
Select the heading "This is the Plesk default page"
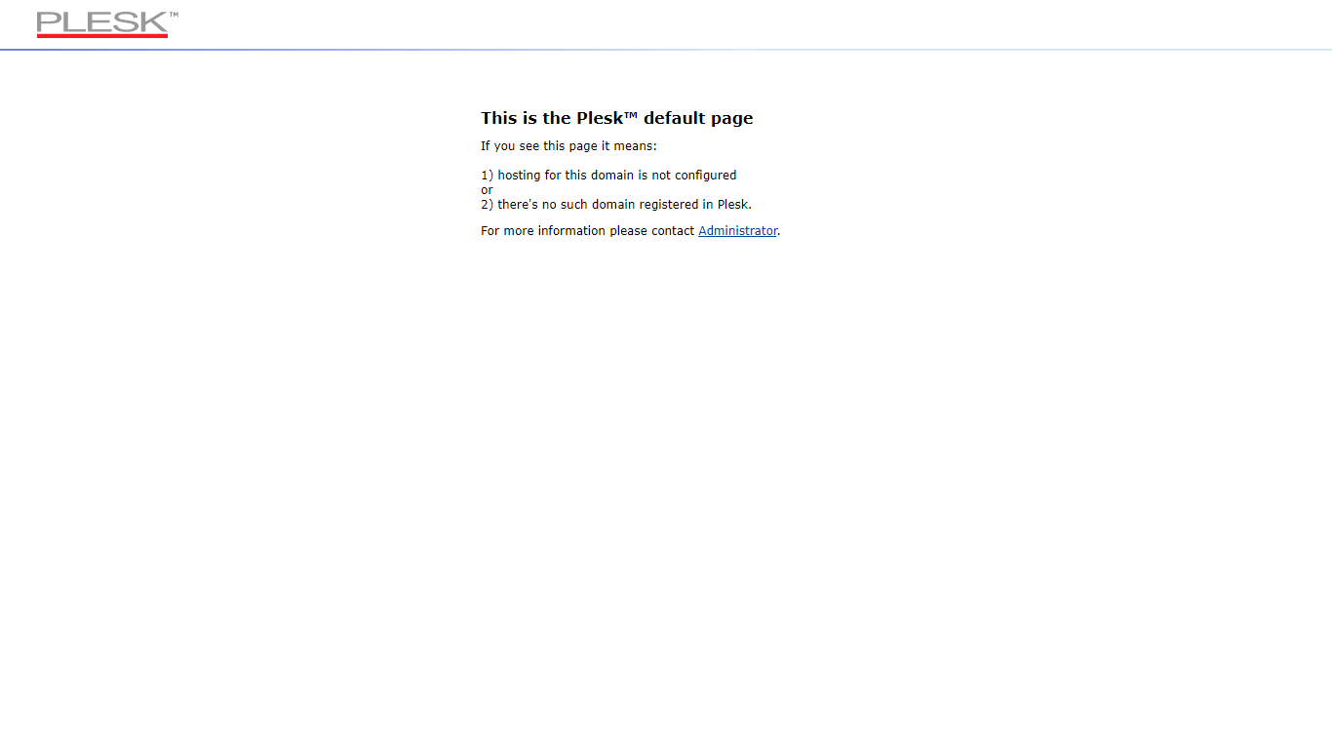[x=617, y=118]
